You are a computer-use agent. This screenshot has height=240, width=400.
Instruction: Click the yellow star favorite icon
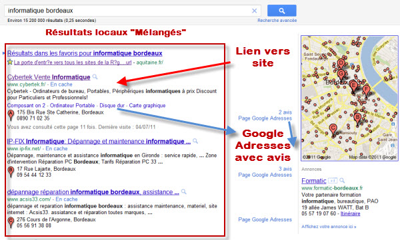click(10, 62)
